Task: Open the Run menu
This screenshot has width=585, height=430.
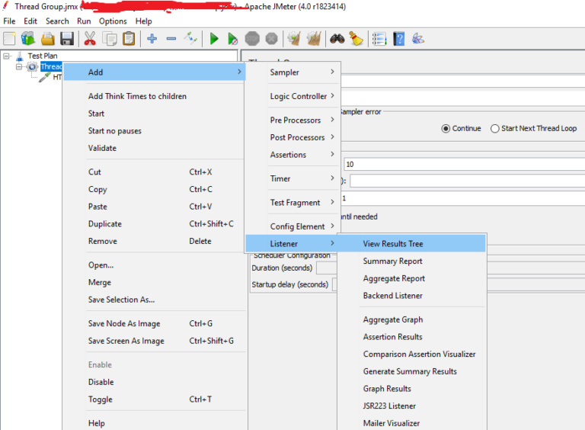Action: (x=84, y=21)
